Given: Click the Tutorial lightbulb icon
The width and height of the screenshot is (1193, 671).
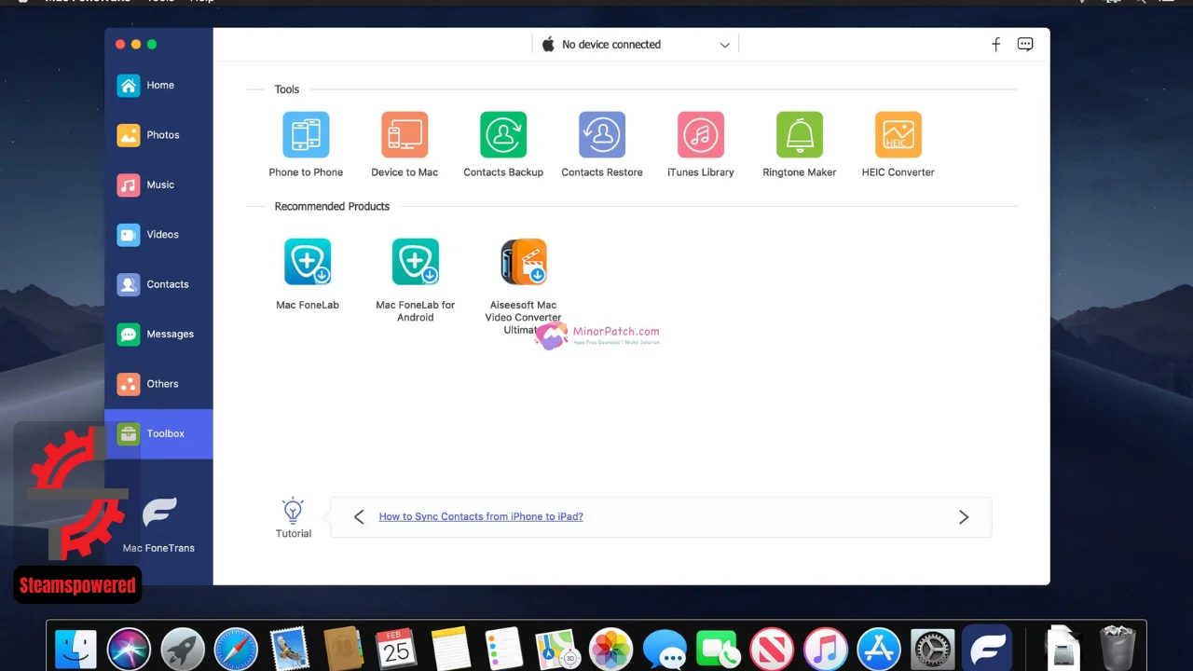Looking at the screenshot, I should 294,510.
